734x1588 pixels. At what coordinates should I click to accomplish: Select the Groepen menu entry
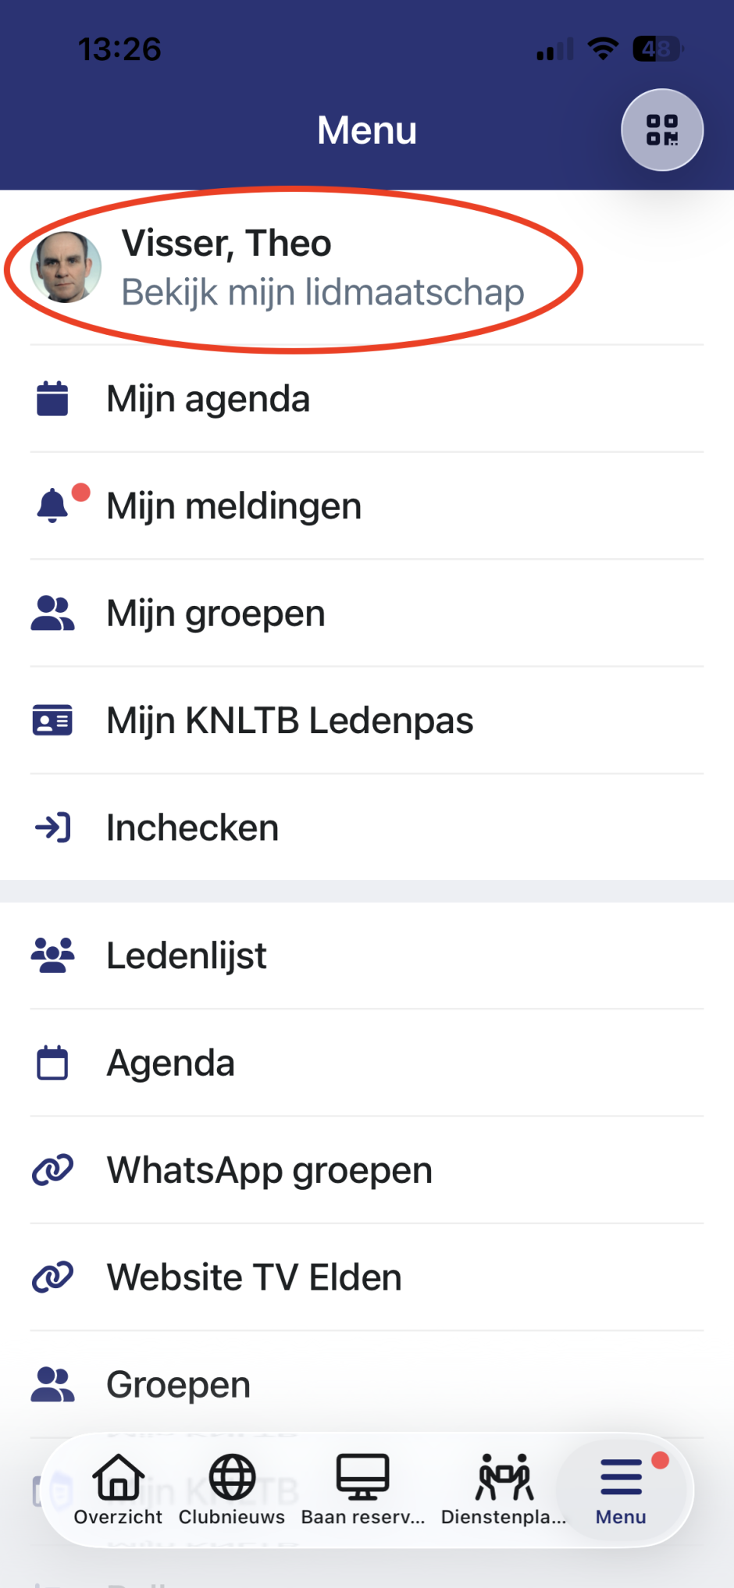(179, 1385)
